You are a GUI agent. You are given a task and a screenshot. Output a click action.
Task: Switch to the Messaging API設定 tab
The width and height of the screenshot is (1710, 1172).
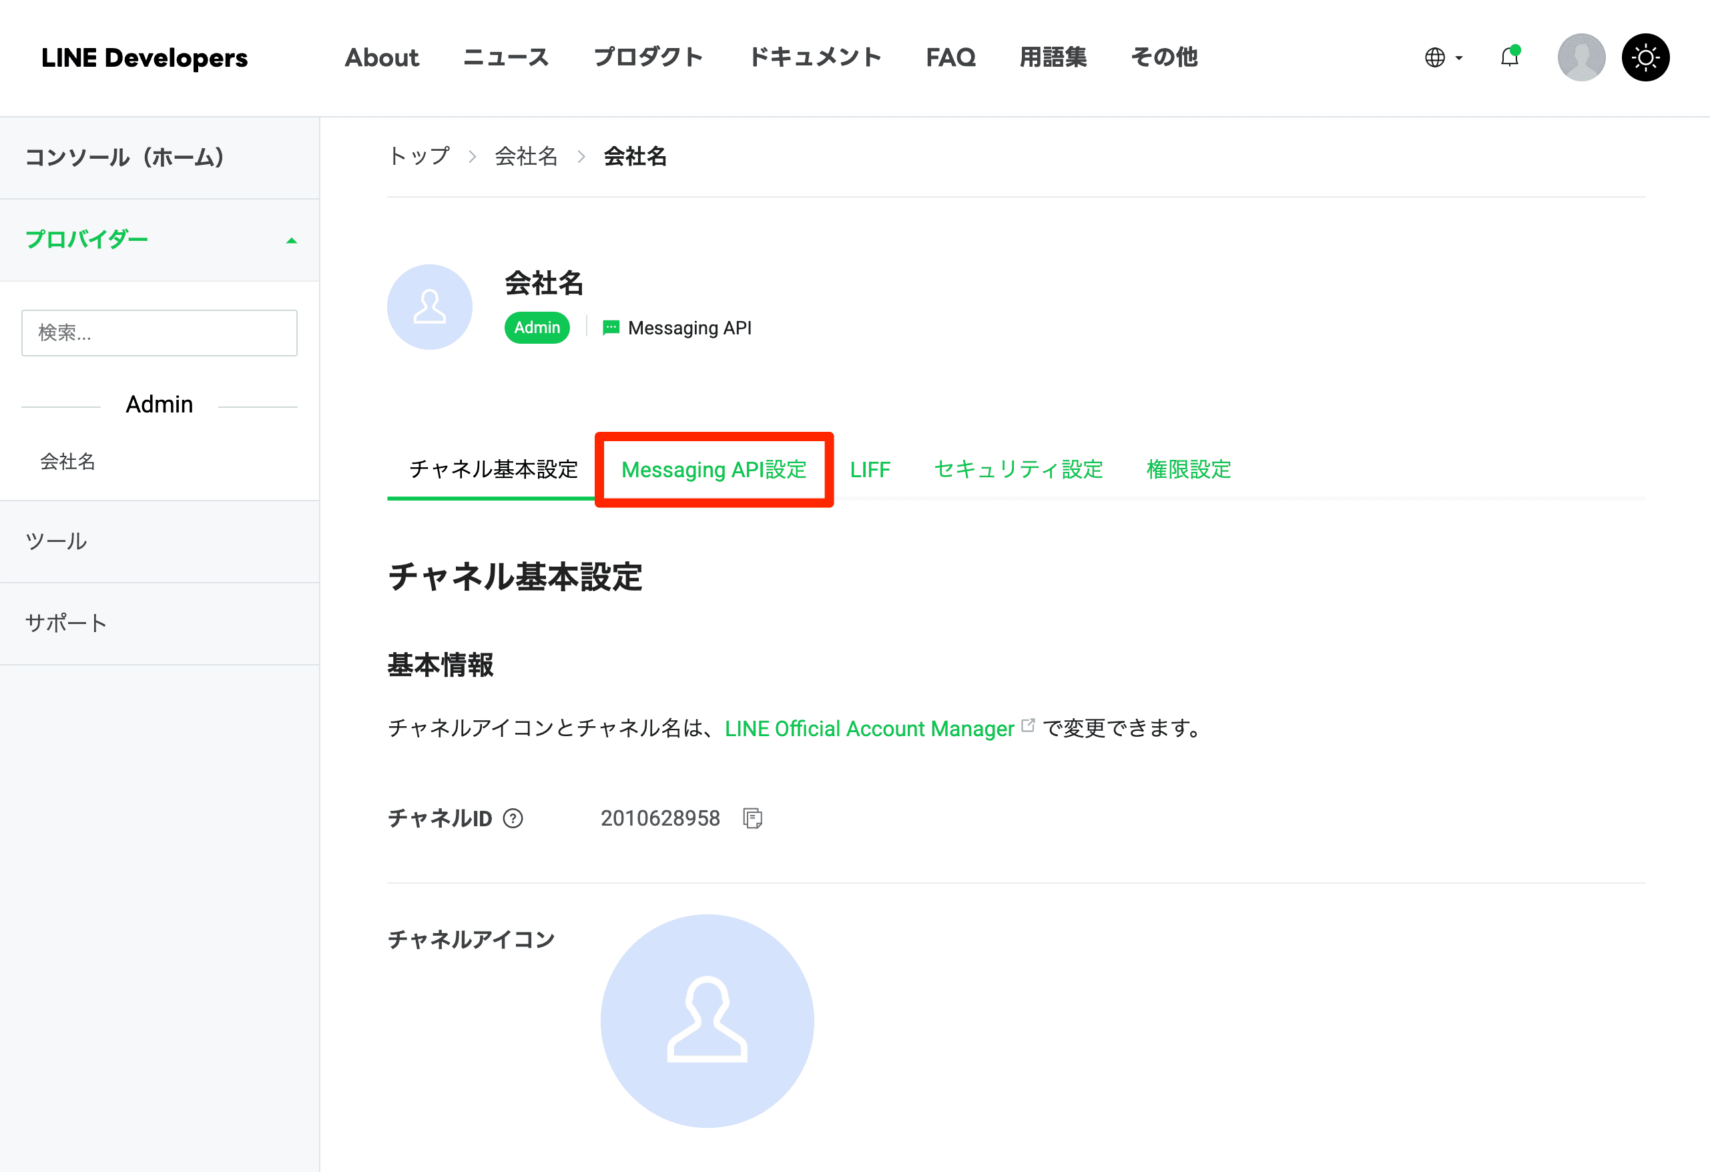tap(714, 469)
